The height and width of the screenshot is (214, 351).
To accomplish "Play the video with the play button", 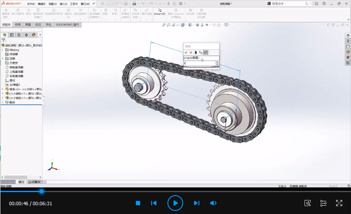I will coord(175,203).
